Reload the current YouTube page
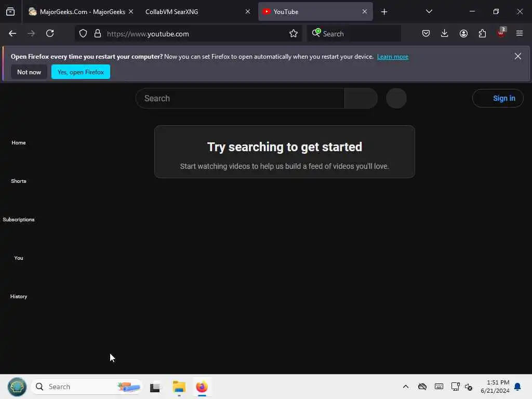The image size is (532, 399). (x=50, y=34)
